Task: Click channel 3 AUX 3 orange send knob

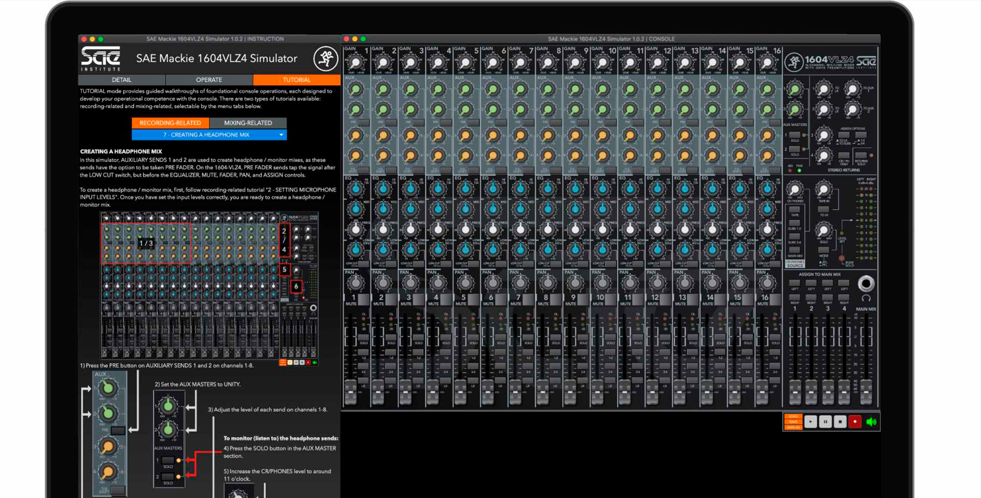Action: tap(410, 135)
